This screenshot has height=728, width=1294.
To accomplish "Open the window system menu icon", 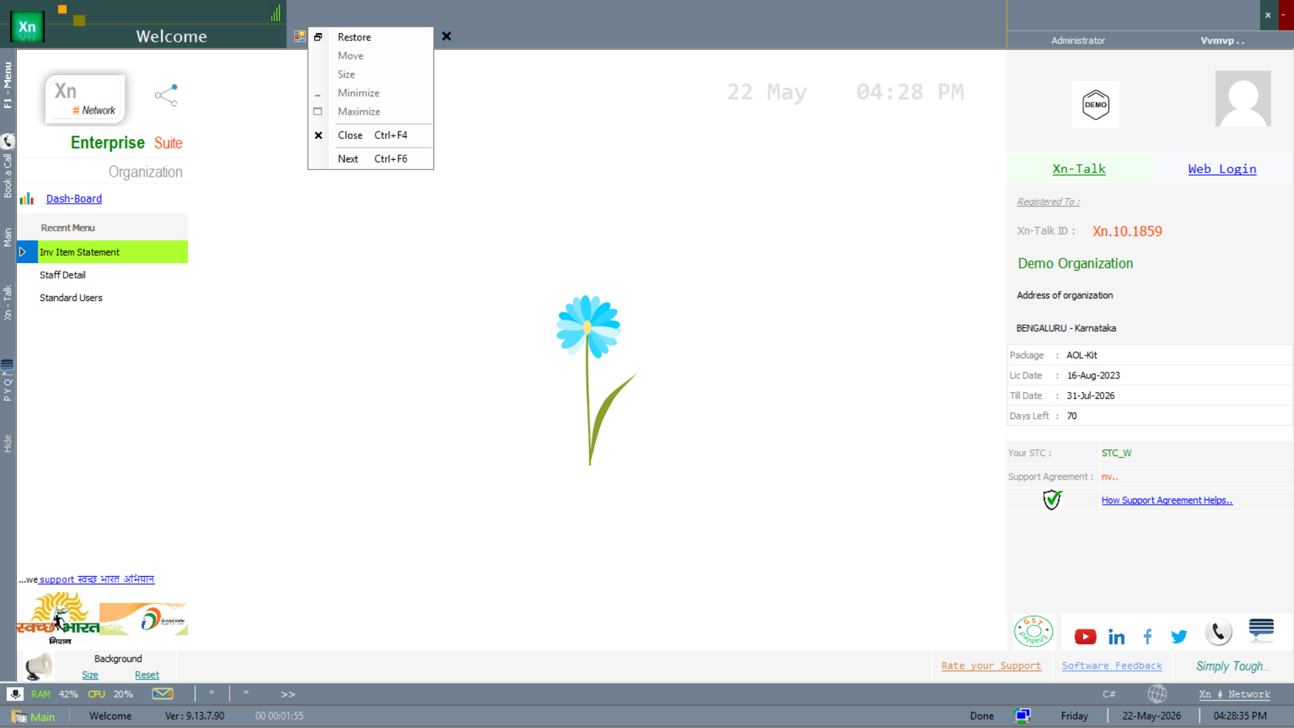I will click(x=299, y=36).
